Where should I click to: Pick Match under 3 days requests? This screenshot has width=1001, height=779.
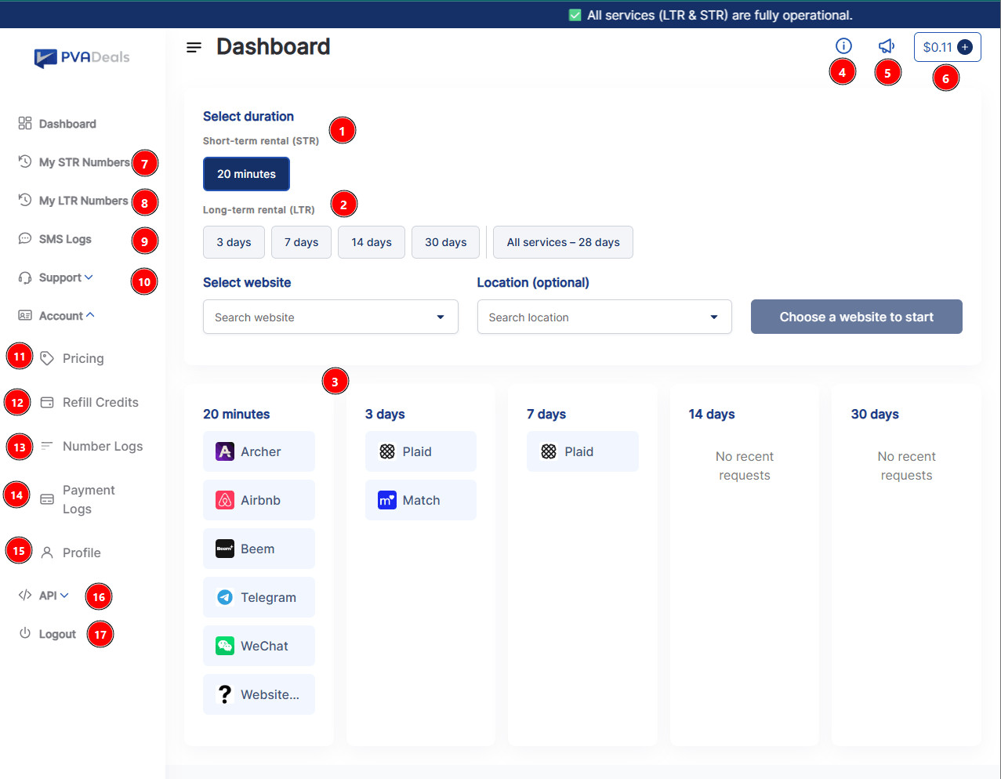pyautogui.click(x=421, y=500)
